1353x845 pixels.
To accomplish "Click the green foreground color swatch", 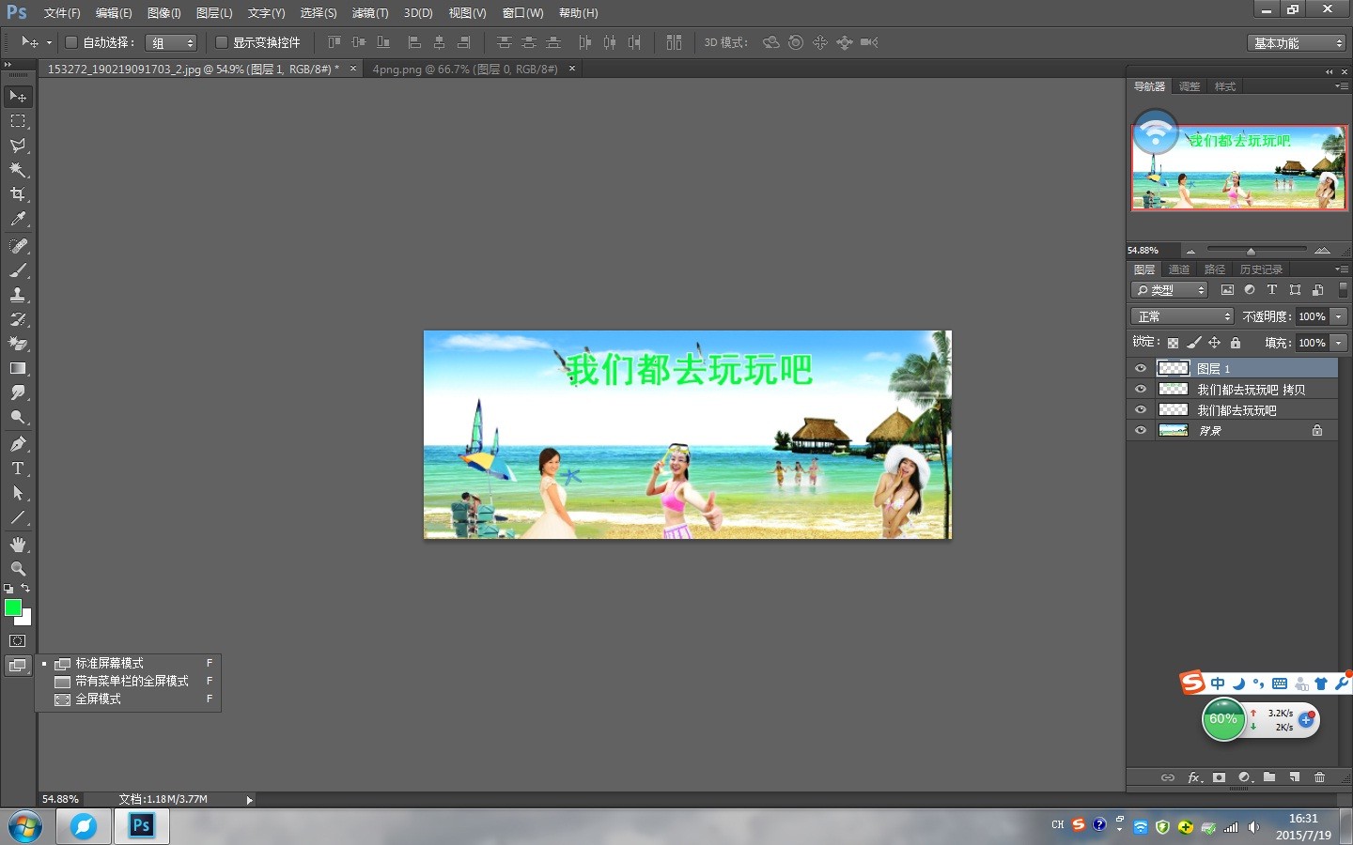I will click(13, 608).
